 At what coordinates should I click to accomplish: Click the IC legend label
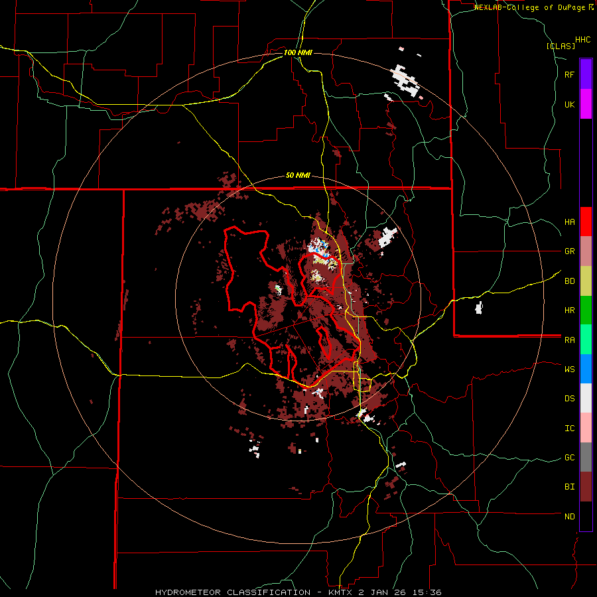point(569,429)
